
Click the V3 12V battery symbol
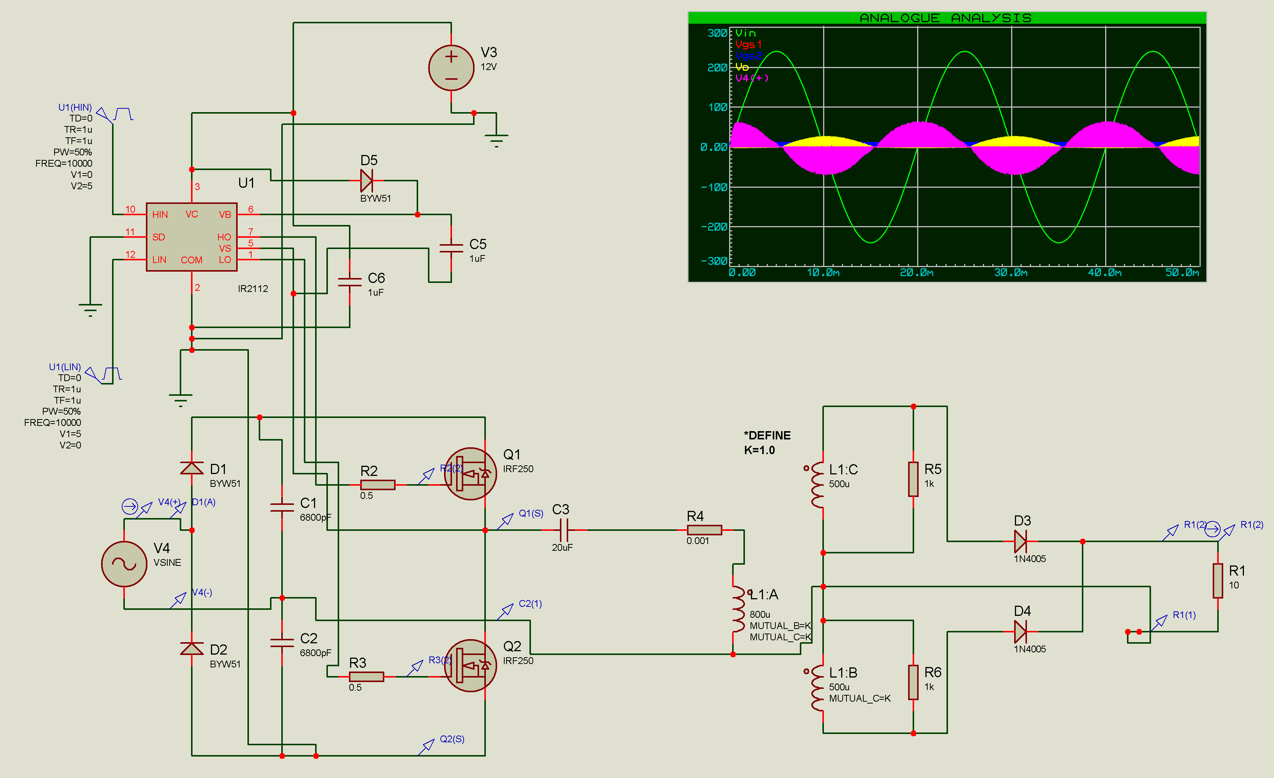pos(451,68)
